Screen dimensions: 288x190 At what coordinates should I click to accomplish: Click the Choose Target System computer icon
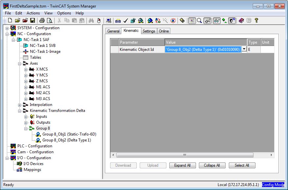(x=108, y=21)
